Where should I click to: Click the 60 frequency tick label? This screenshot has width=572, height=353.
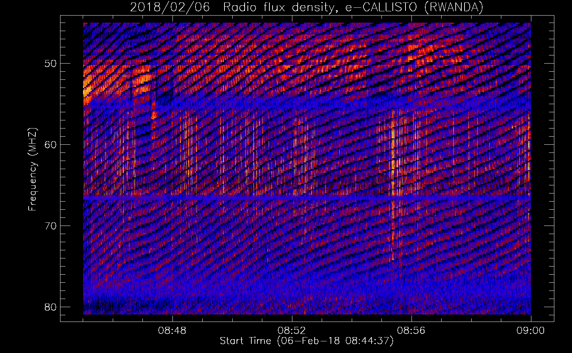click(x=51, y=145)
